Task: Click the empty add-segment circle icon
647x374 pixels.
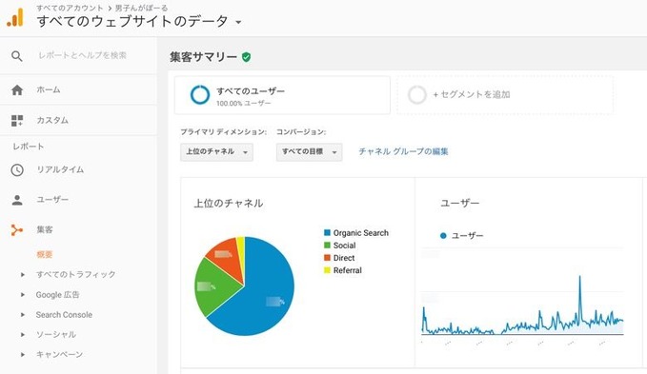Action: click(x=416, y=95)
